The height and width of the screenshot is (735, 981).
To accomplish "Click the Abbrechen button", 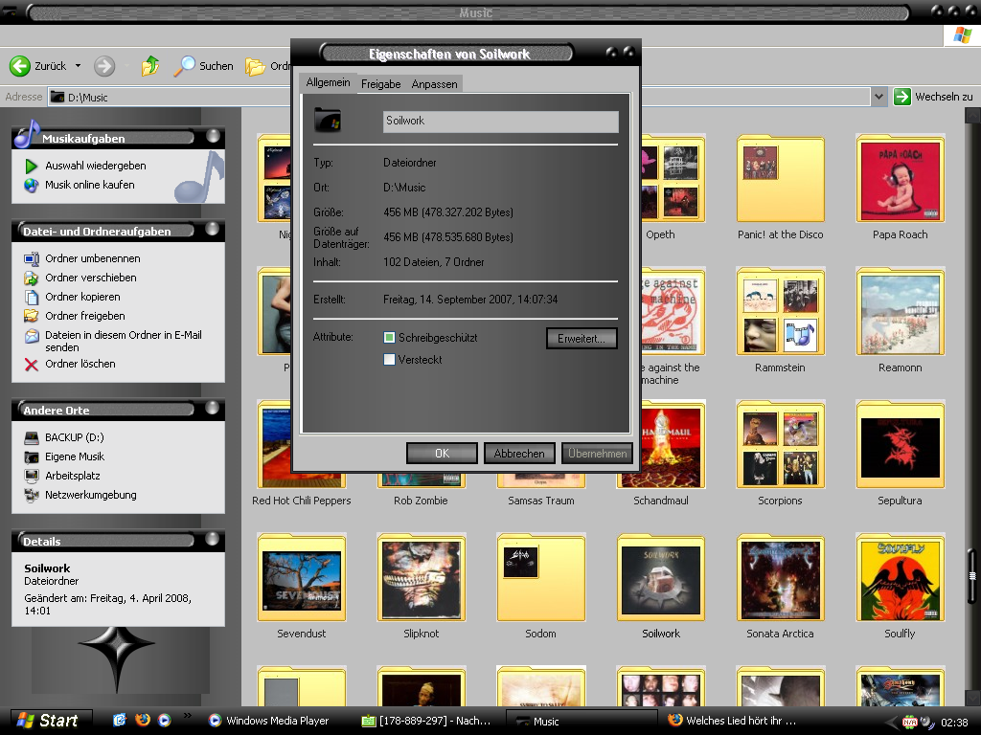I will (x=519, y=454).
